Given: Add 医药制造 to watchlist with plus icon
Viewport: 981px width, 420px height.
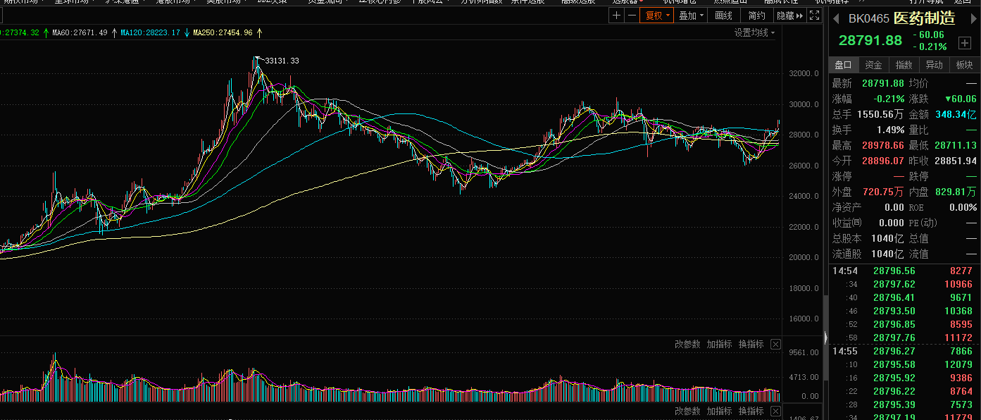Looking at the screenshot, I should 965,43.
